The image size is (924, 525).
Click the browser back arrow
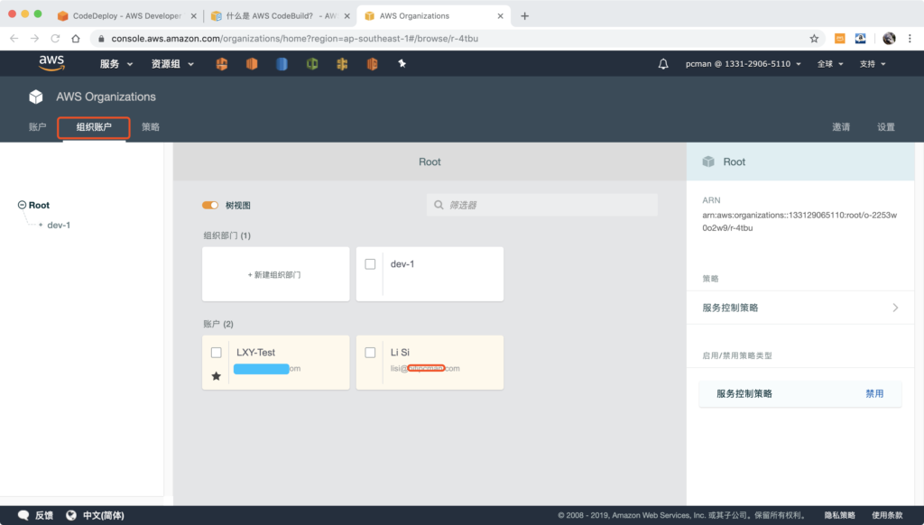click(14, 38)
